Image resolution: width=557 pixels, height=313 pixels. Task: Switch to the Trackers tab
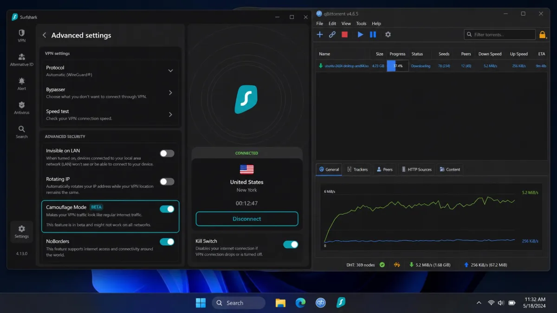(x=357, y=169)
